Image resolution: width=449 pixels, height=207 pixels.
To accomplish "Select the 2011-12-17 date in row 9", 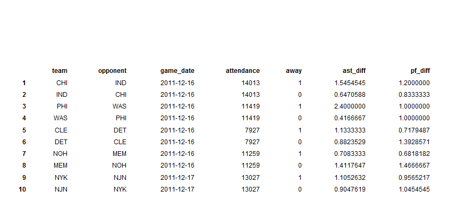I will click(x=177, y=178).
